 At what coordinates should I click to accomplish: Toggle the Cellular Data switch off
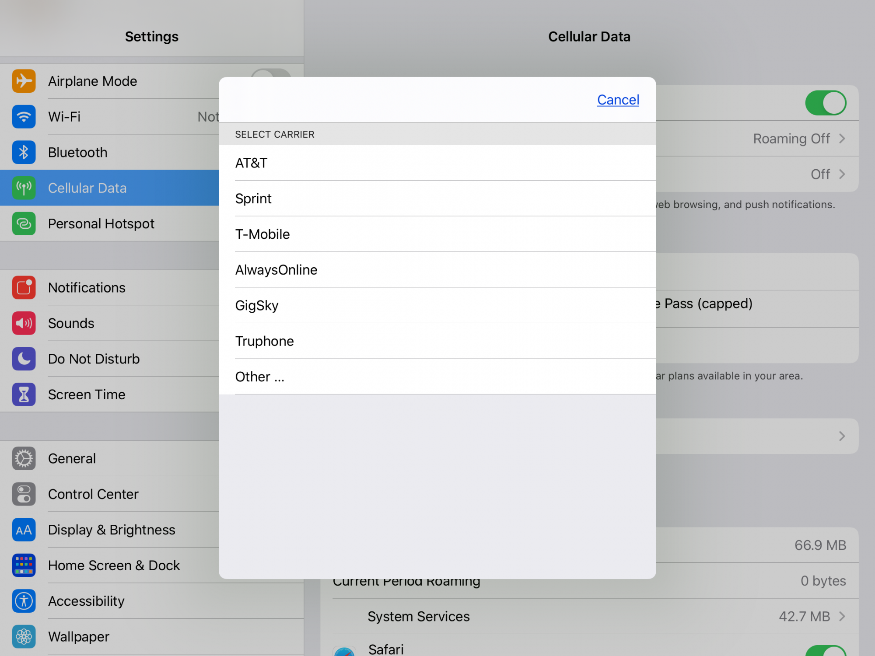pyautogui.click(x=826, y=103)
